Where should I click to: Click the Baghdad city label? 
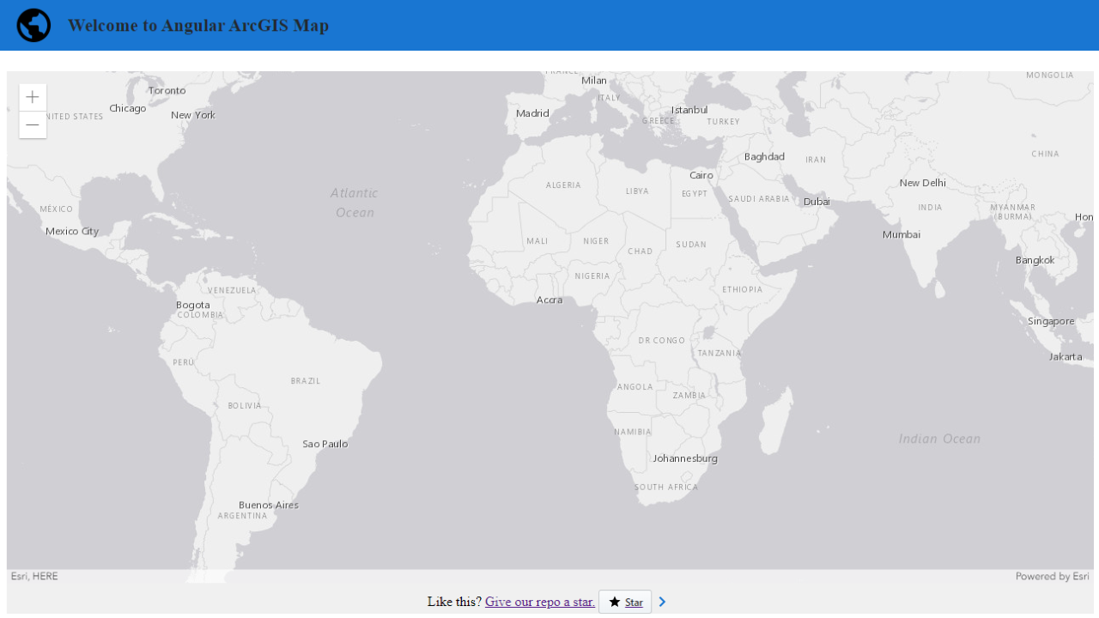[x=764, y=156]
